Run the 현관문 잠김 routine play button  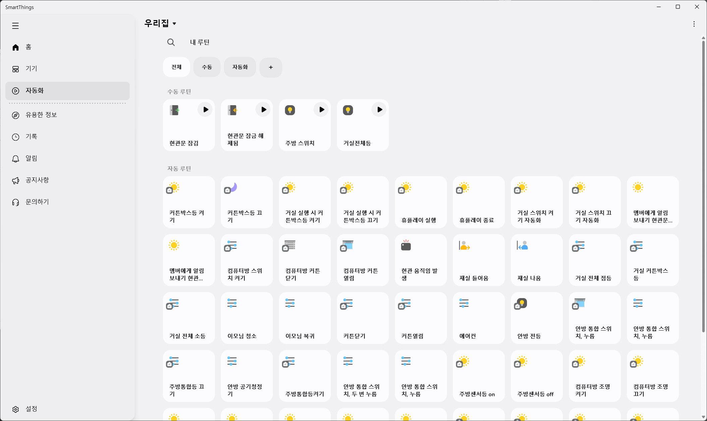pos(205,110)
